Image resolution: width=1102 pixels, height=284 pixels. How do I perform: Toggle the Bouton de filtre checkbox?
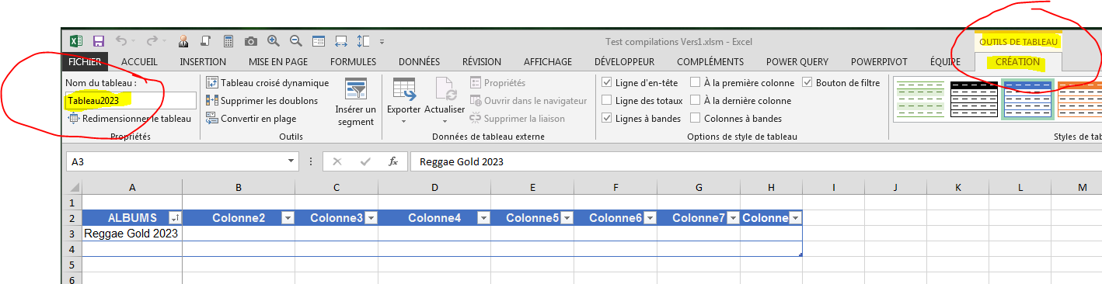click(807, 83)
